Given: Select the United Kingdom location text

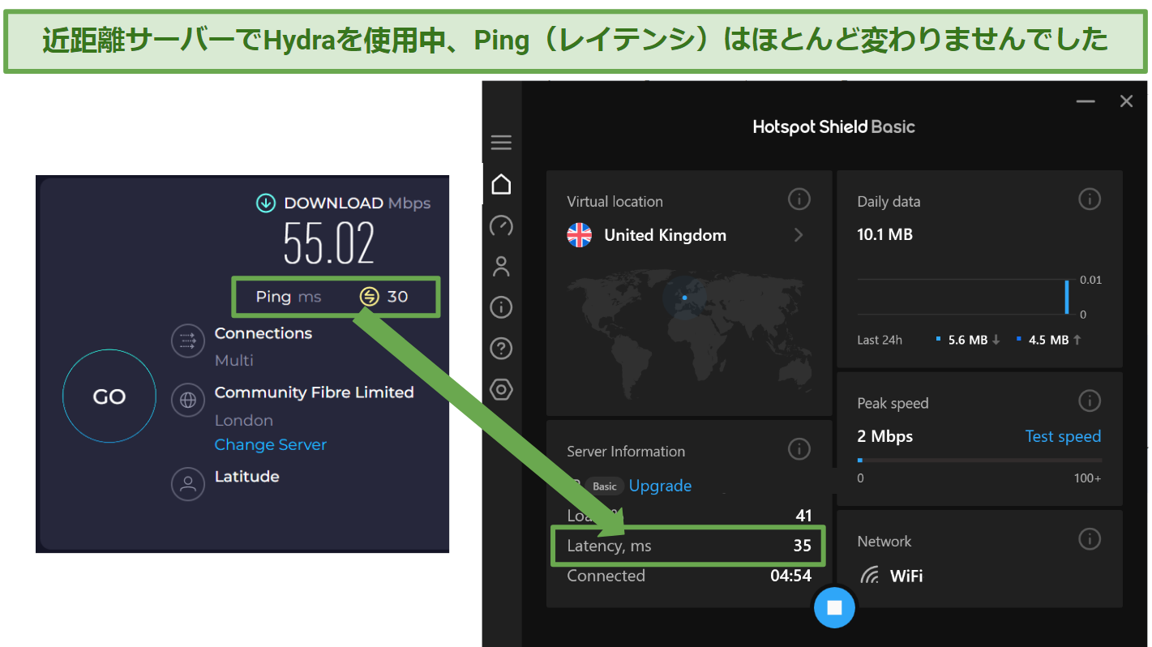Looking at the screenshot, I should (x=665, y=235).
